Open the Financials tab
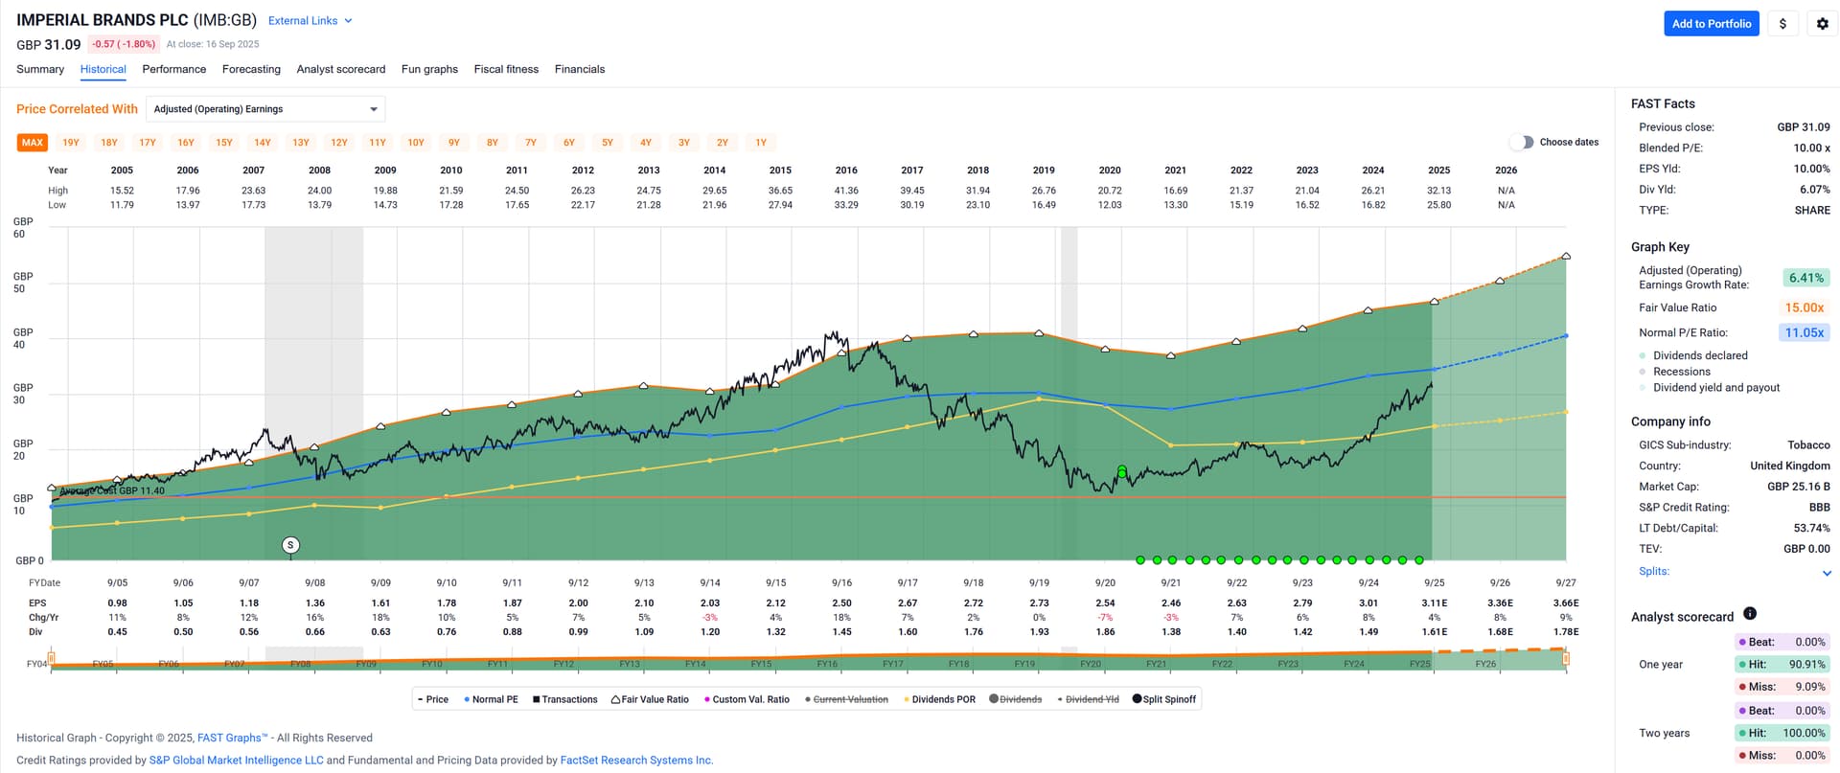This screenshot has height=773, width=1840. pyautogui.click(x=579, y=69)
